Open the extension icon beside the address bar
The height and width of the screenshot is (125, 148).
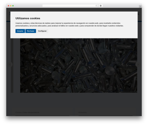(x=101, y=6)
